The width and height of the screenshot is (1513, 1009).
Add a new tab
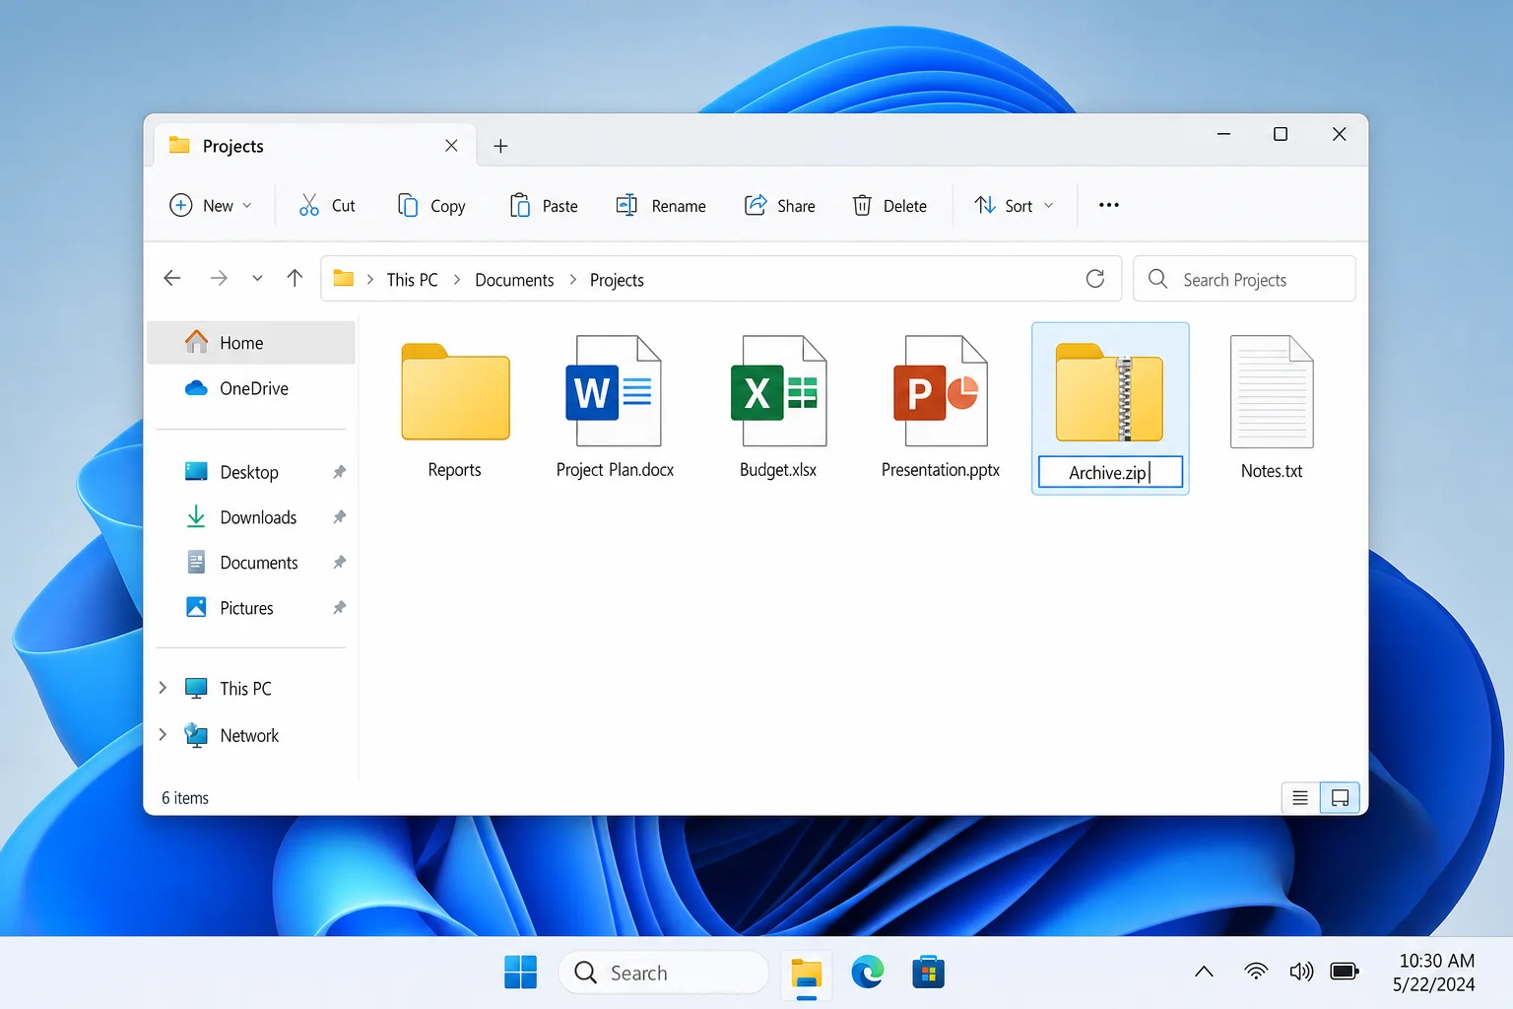[x=500, y=146]
